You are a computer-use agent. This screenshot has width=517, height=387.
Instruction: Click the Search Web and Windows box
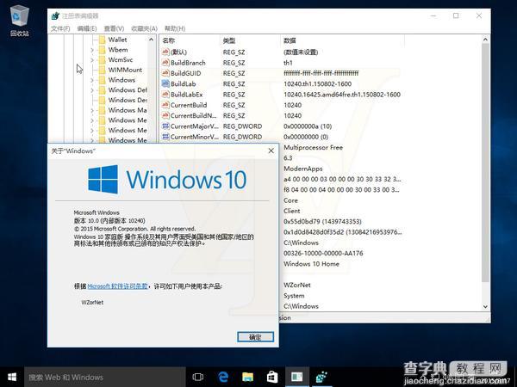pyautogui.click(x=105, y=378)
